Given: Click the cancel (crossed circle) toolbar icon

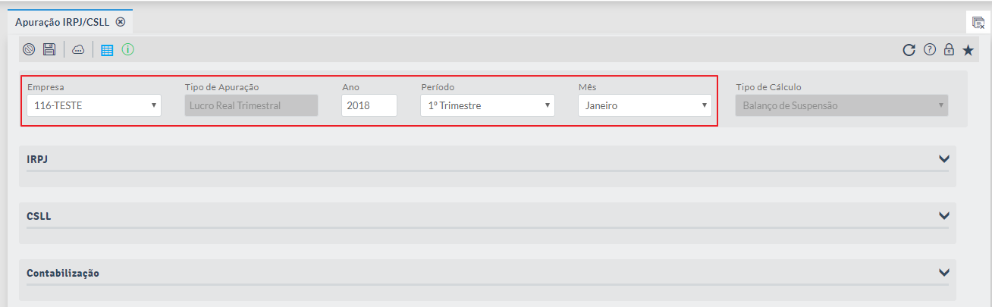Looking at the screenshot, I should click(29, 50).
